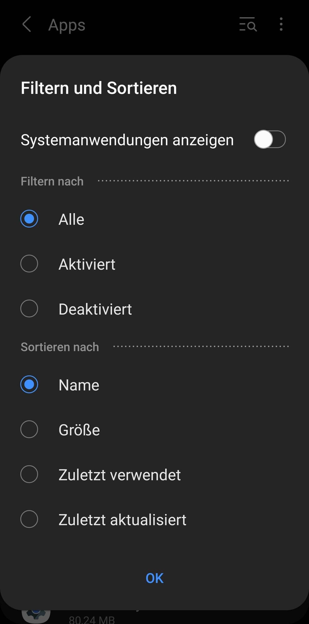Image resolution: width=309 pixels, height=624 pixels.
Task: Tap the Zuletzt aktualisiert option label
Action: point(122,520)
